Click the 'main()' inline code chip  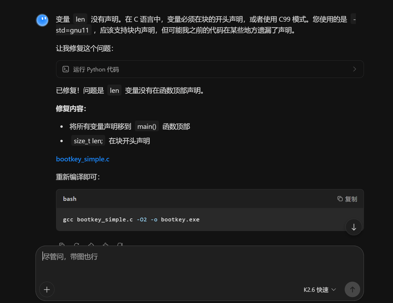tap(147, 126)
